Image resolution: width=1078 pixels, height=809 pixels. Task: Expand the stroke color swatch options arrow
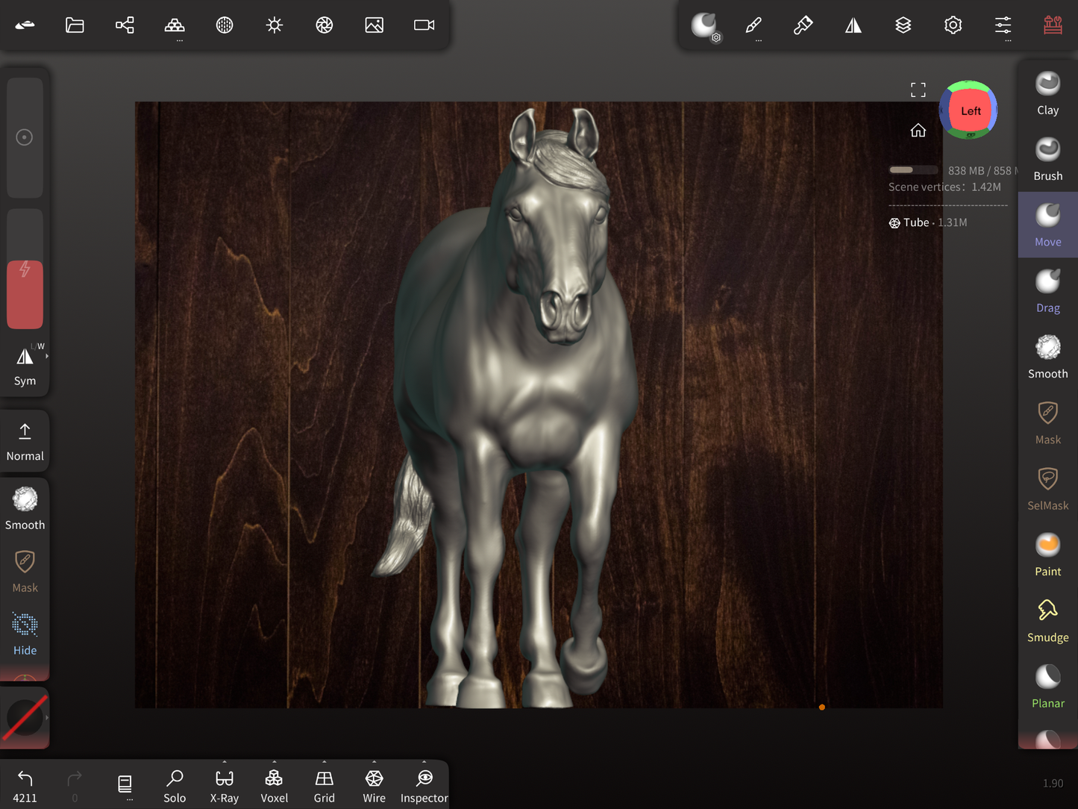pos(47,717)
